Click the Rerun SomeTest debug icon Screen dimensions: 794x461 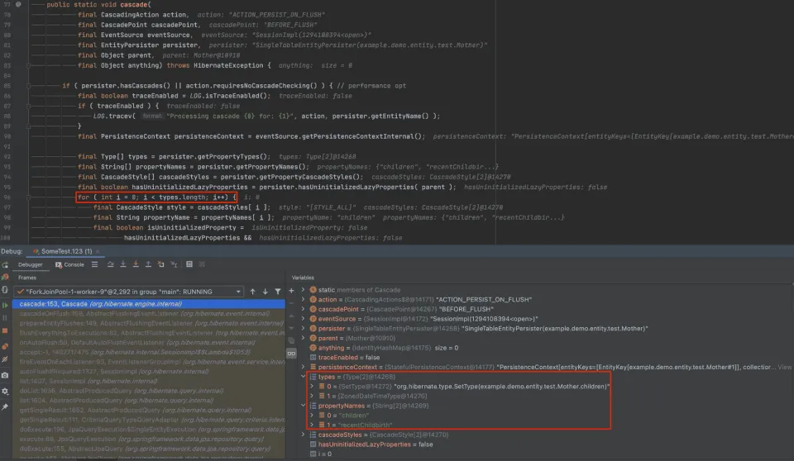pyautogui.click(x=5, y=264)
